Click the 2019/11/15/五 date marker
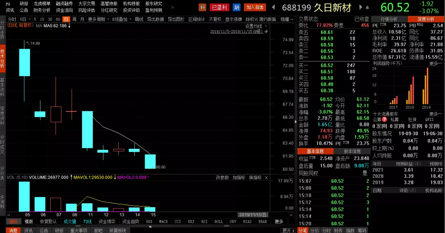The height and width of the screenshot is (233, 445). (253, 215)
